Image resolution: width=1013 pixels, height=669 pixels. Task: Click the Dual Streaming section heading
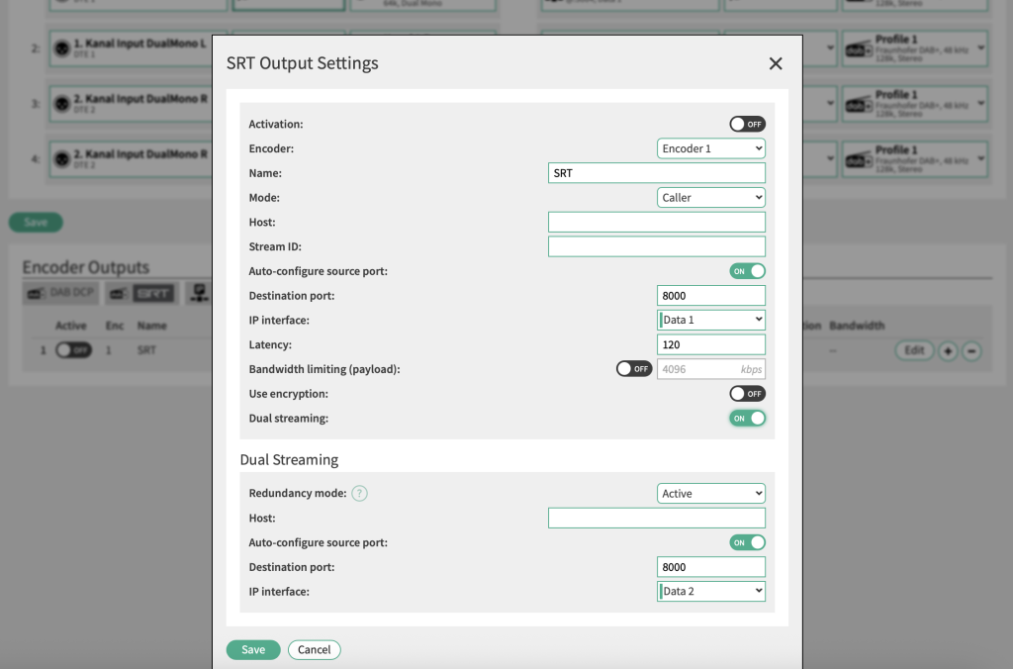coord(289,459)
